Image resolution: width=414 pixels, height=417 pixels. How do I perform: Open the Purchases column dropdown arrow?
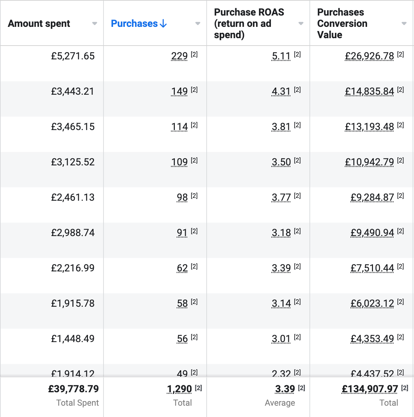[x=198, y=24]
